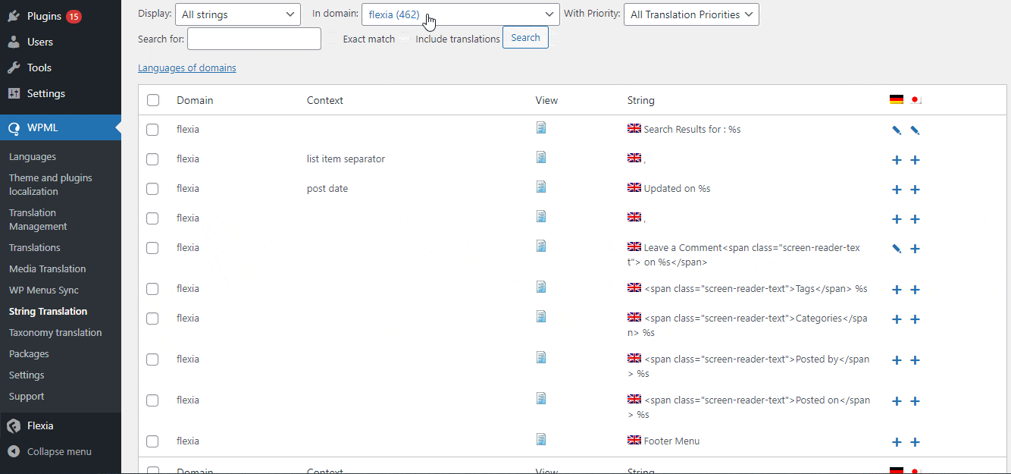Tick the Footer Menu row checkbox
1011x474 pixels.
pos(152,441)
